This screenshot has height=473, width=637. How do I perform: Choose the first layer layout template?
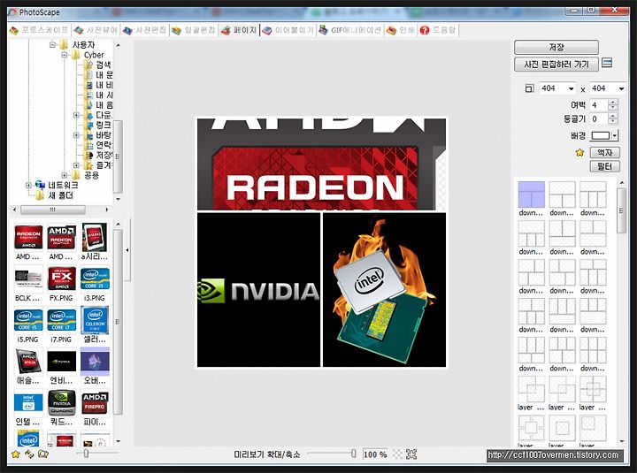532,389
